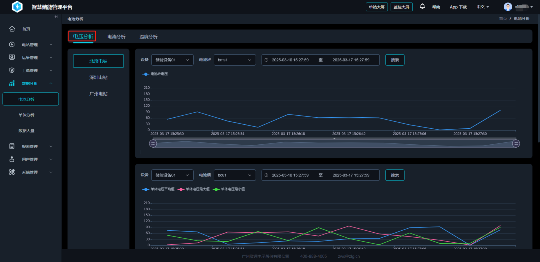Open 设备 dropdown in top panel
Screen dimensions: 540x262
point(172,60)
